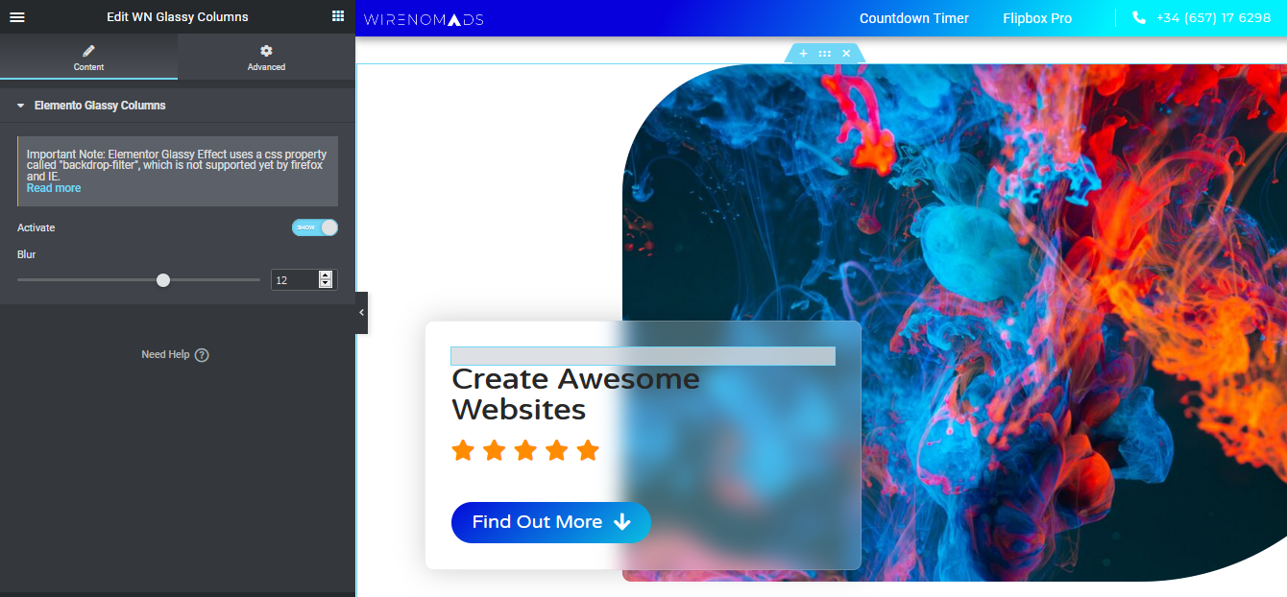
Task: Click the pencil icon on Content tab
Action: point(88,51)
